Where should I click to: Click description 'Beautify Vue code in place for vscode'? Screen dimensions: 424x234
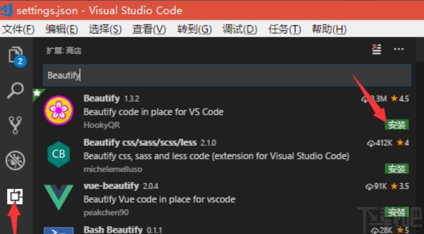(159, 200)
